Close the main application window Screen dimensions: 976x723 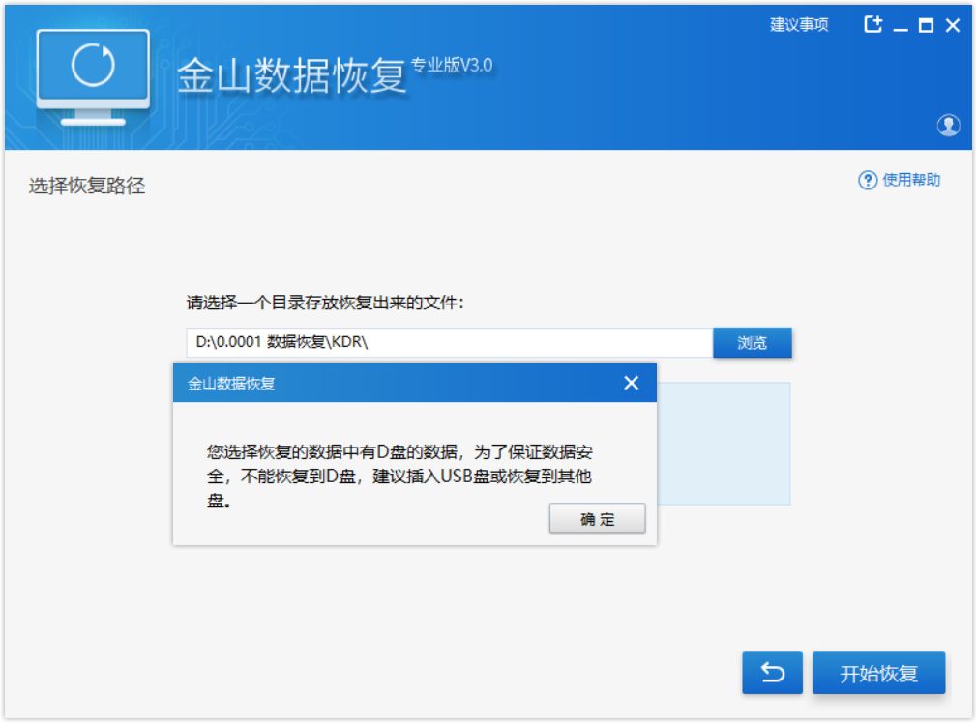point(952,26)
